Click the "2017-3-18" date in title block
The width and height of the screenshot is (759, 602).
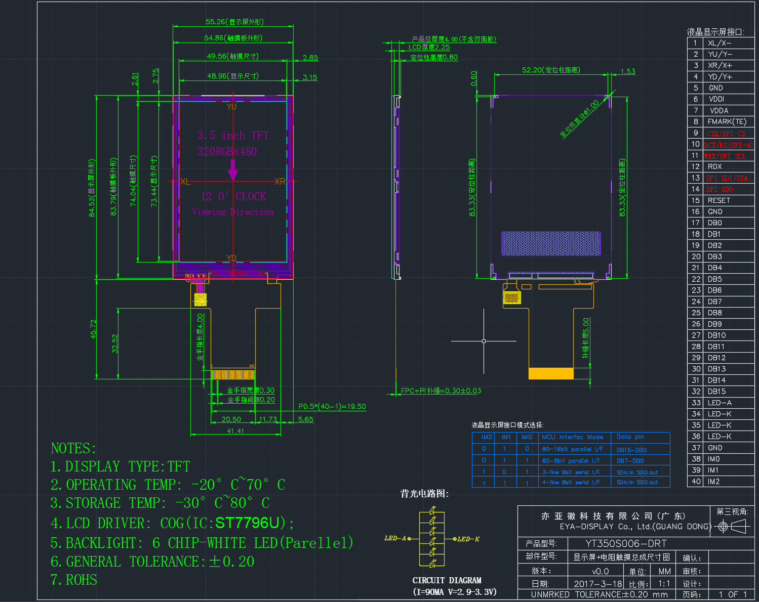pyautogui.click(x=598, y=583)
